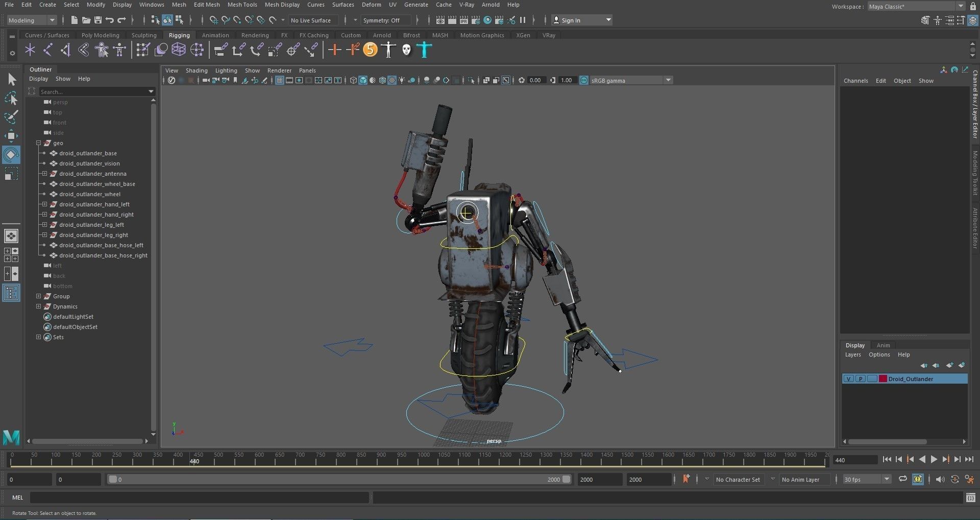The height and width of the screenshot is (520, 980).
Task: Open the Script Editor icon at bottom right
Action: coord(970,497)
